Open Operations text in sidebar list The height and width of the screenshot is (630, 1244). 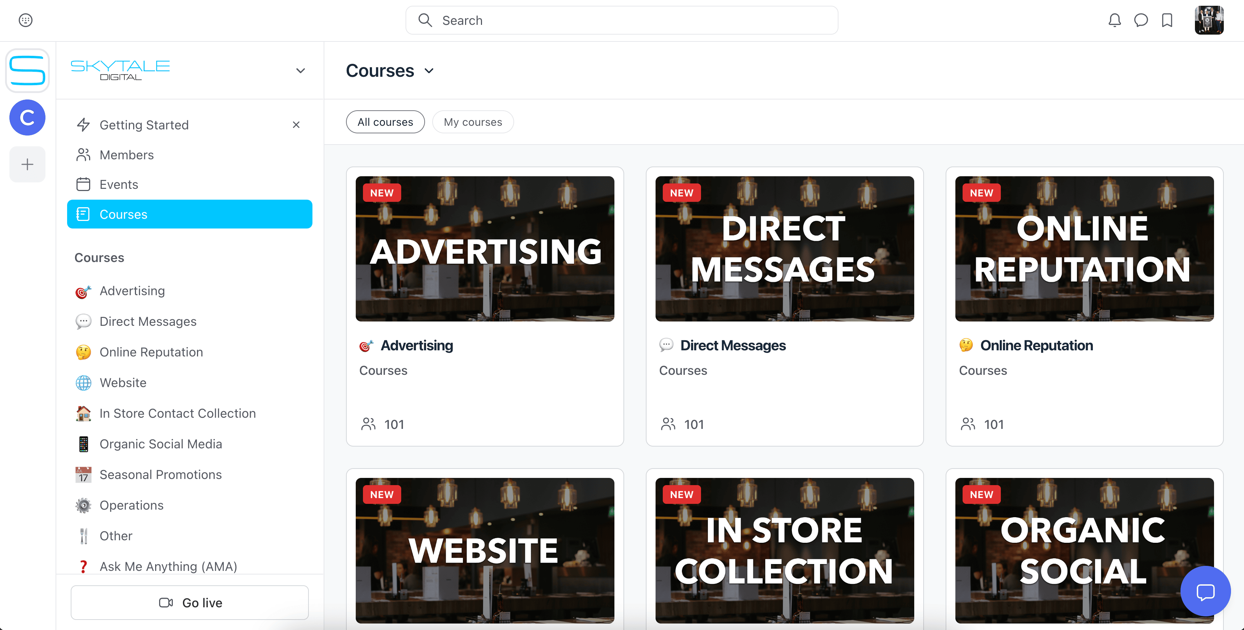click(x=131, y=506)
